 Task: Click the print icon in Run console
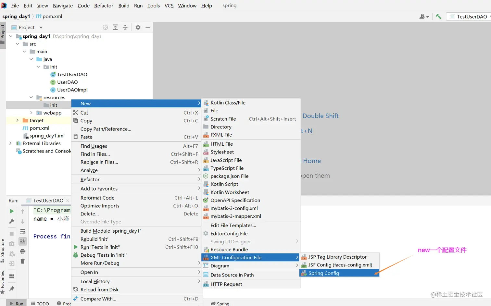pos(23,251)
